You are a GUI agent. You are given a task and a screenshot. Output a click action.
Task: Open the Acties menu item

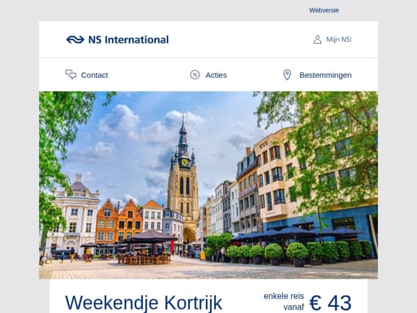(x=216, y=75)
